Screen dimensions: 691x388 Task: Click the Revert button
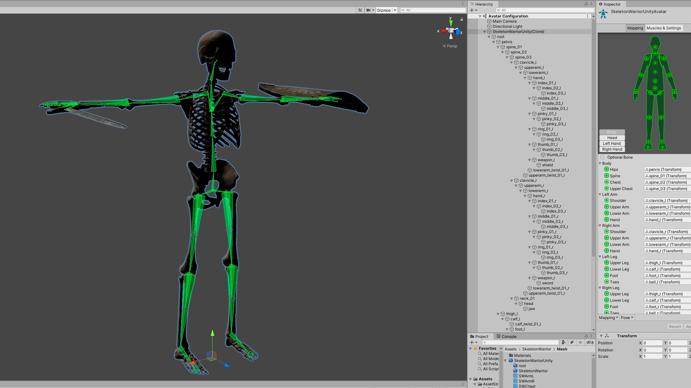click(675, 327)
